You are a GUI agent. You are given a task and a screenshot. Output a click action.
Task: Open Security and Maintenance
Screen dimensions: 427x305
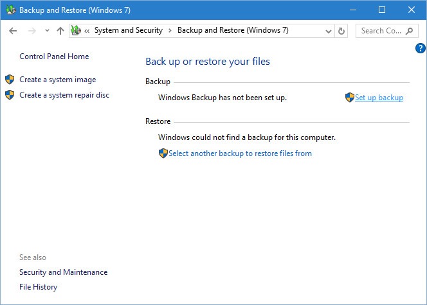coord(63,272)
